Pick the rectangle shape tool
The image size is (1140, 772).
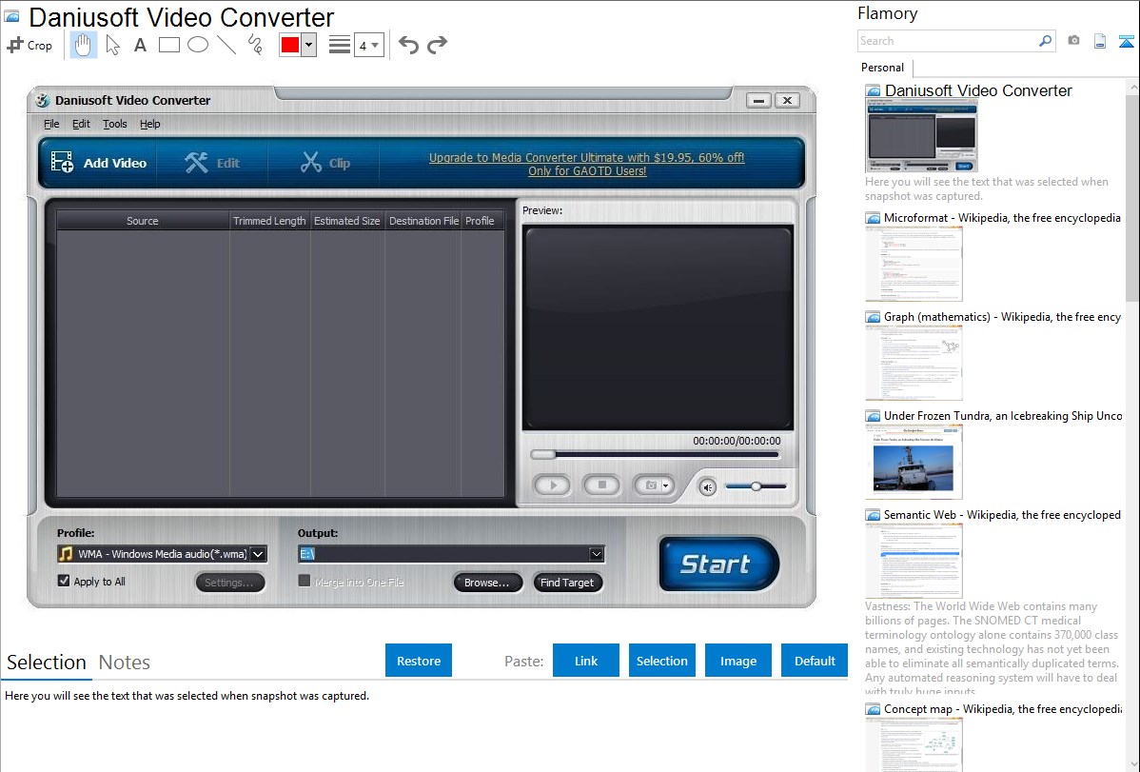click(168, 45)
